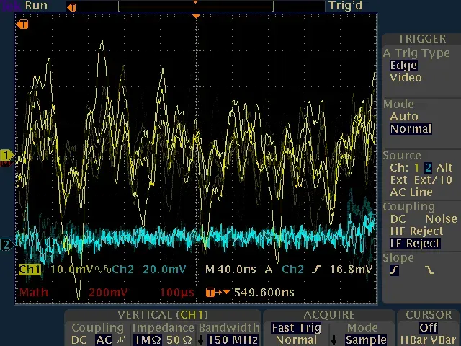
Task: Click the channel 2 ground reference marker
Action: 7,245
